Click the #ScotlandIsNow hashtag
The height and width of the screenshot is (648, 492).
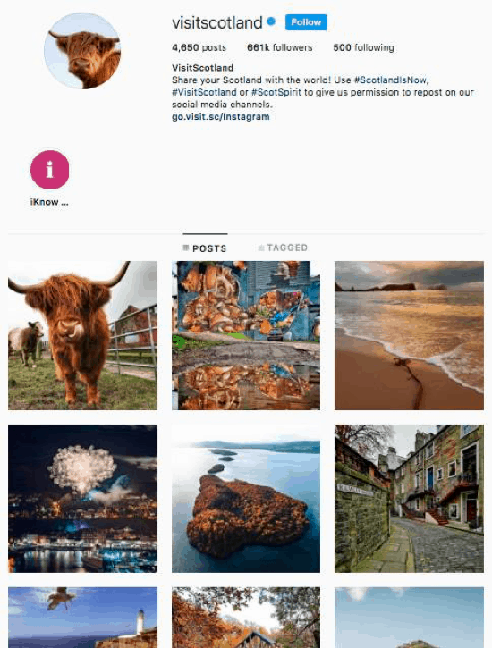pos(391,80)
